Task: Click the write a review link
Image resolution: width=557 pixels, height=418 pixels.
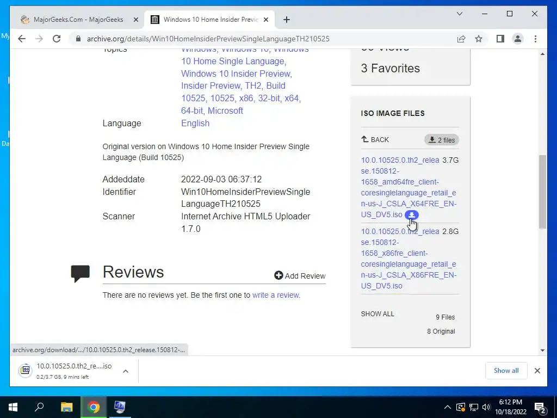Action: click(x=276, y=295)
